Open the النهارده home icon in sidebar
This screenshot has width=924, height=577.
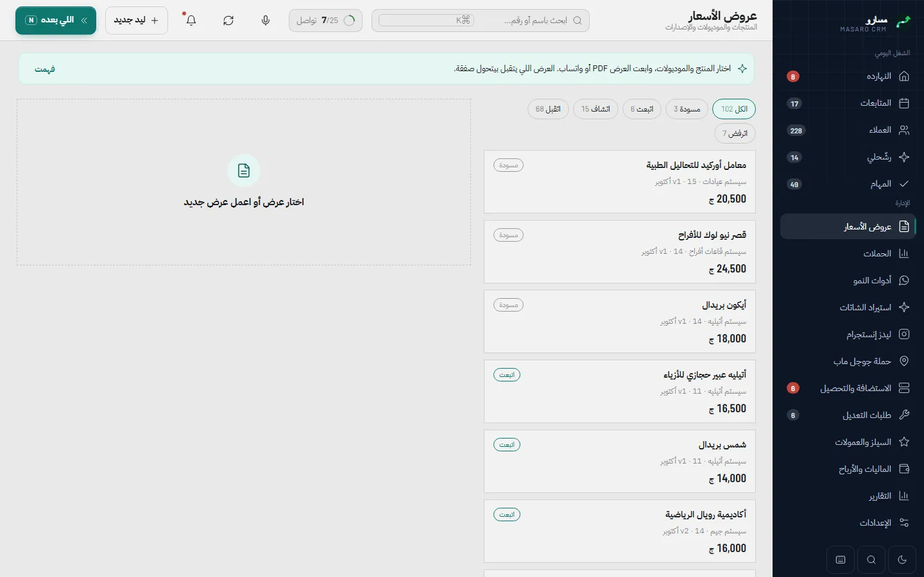coord(904,76)
